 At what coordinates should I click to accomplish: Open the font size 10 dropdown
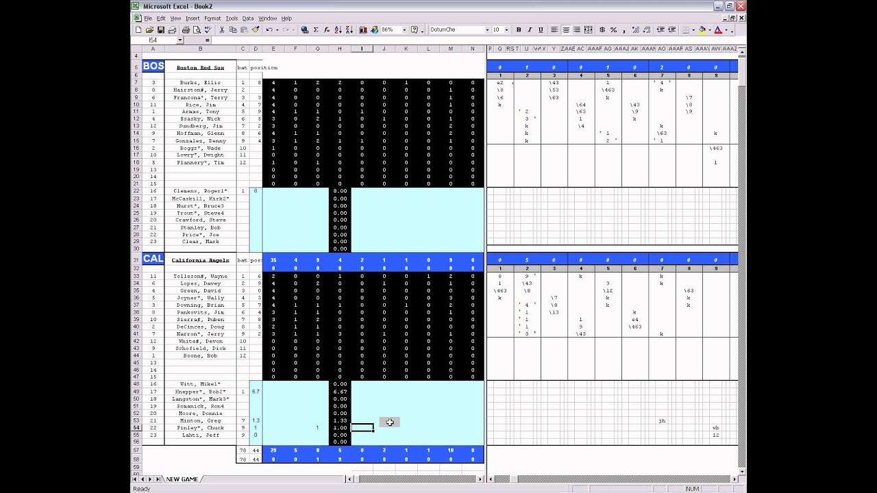(x=506, y=30)
